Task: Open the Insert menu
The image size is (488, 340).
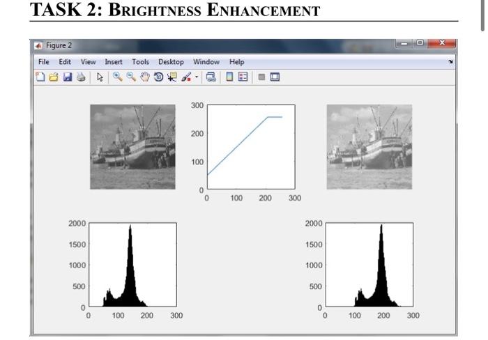Action: 113,62
